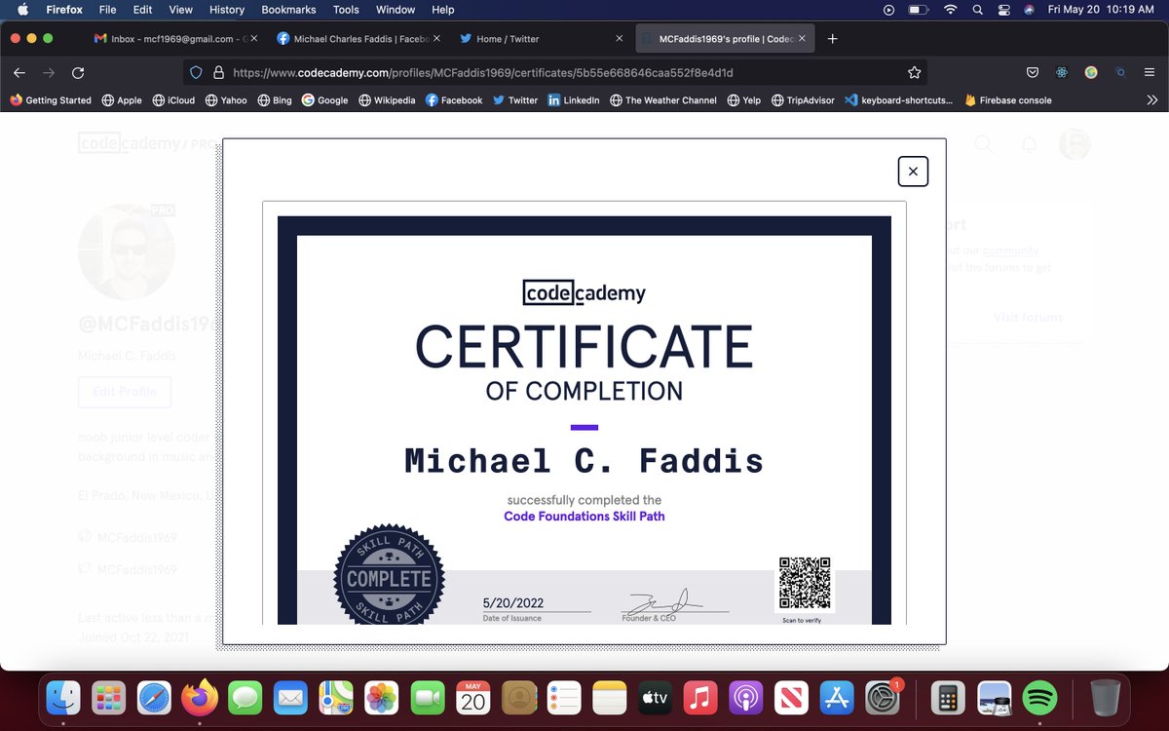1169x731 pixels.
Task: Open the View menu
Action: click(180, 10)
